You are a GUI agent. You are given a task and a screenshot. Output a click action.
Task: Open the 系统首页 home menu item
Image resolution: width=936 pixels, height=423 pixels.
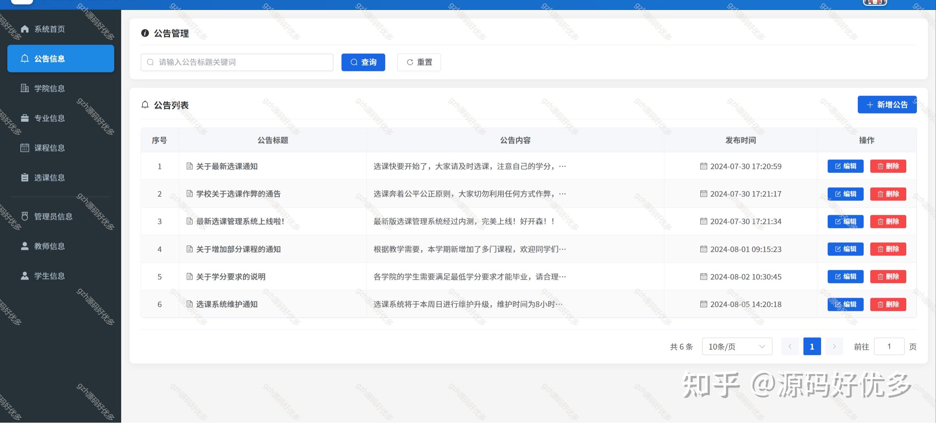tap(61, 29)
